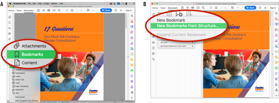Open the three-dot more menu in window A
This screenshot has width=279, height=103.
pyautogui.click(x=93, y=10)
